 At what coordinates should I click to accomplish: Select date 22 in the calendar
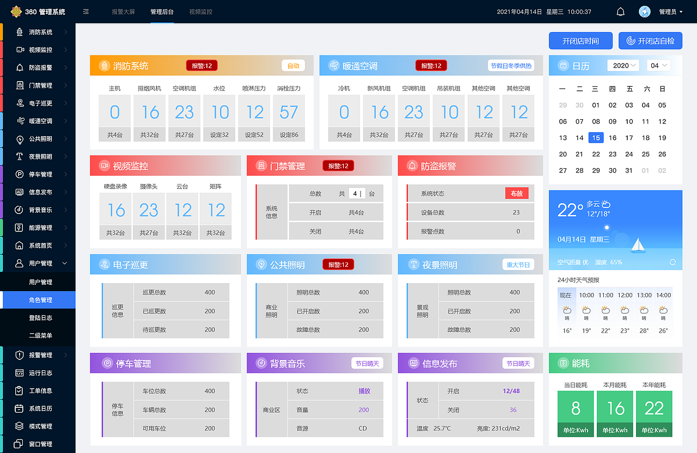(596, 154)
